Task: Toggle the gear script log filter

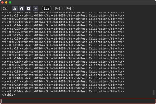Action: pyautogui.click(x=29, y=9)
